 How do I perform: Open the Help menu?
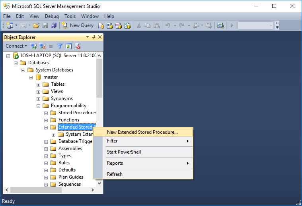coord(109,16)
